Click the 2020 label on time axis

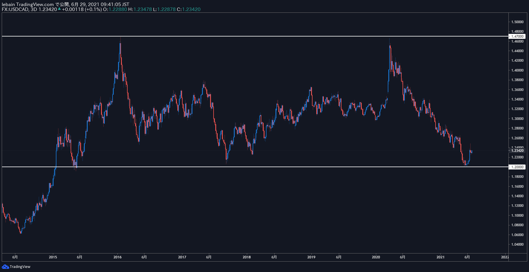click(x=376, y=257)
